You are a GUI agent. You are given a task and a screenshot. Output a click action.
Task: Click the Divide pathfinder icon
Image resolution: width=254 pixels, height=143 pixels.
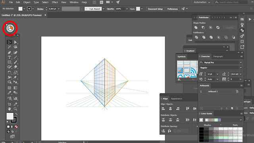(196, 37)
